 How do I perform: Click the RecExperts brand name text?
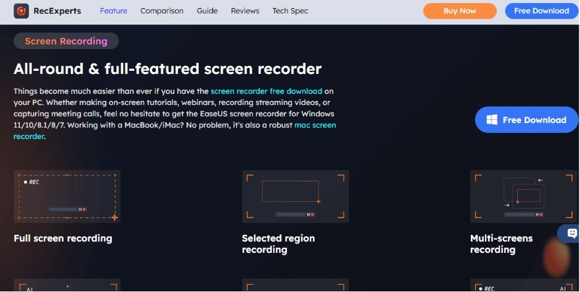tap(57, 11)
